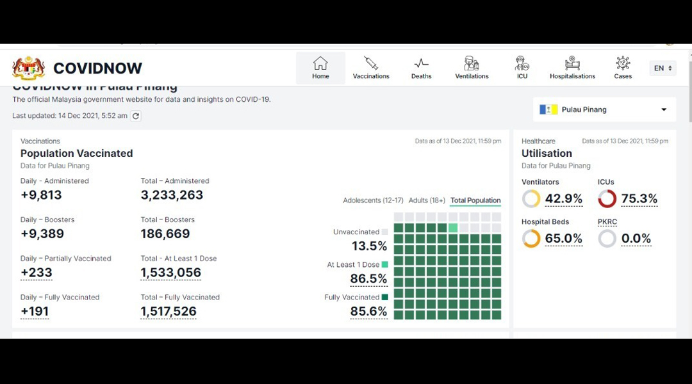Switch to the Adults (18+) tab
692x384 pixels.
427,200
